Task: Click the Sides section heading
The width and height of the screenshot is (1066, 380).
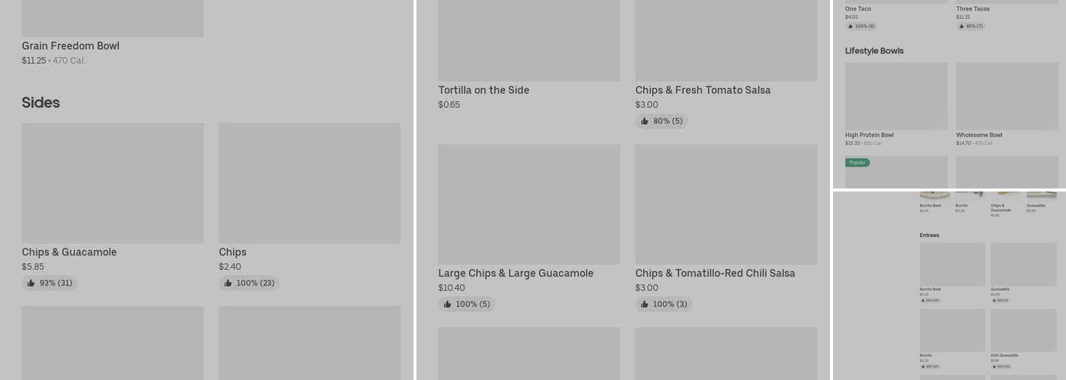Action: coord(41,103)
